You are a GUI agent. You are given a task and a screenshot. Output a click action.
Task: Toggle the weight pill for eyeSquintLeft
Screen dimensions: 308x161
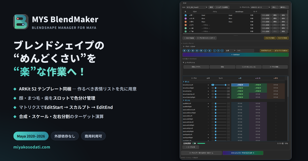(x=213, y=134)
